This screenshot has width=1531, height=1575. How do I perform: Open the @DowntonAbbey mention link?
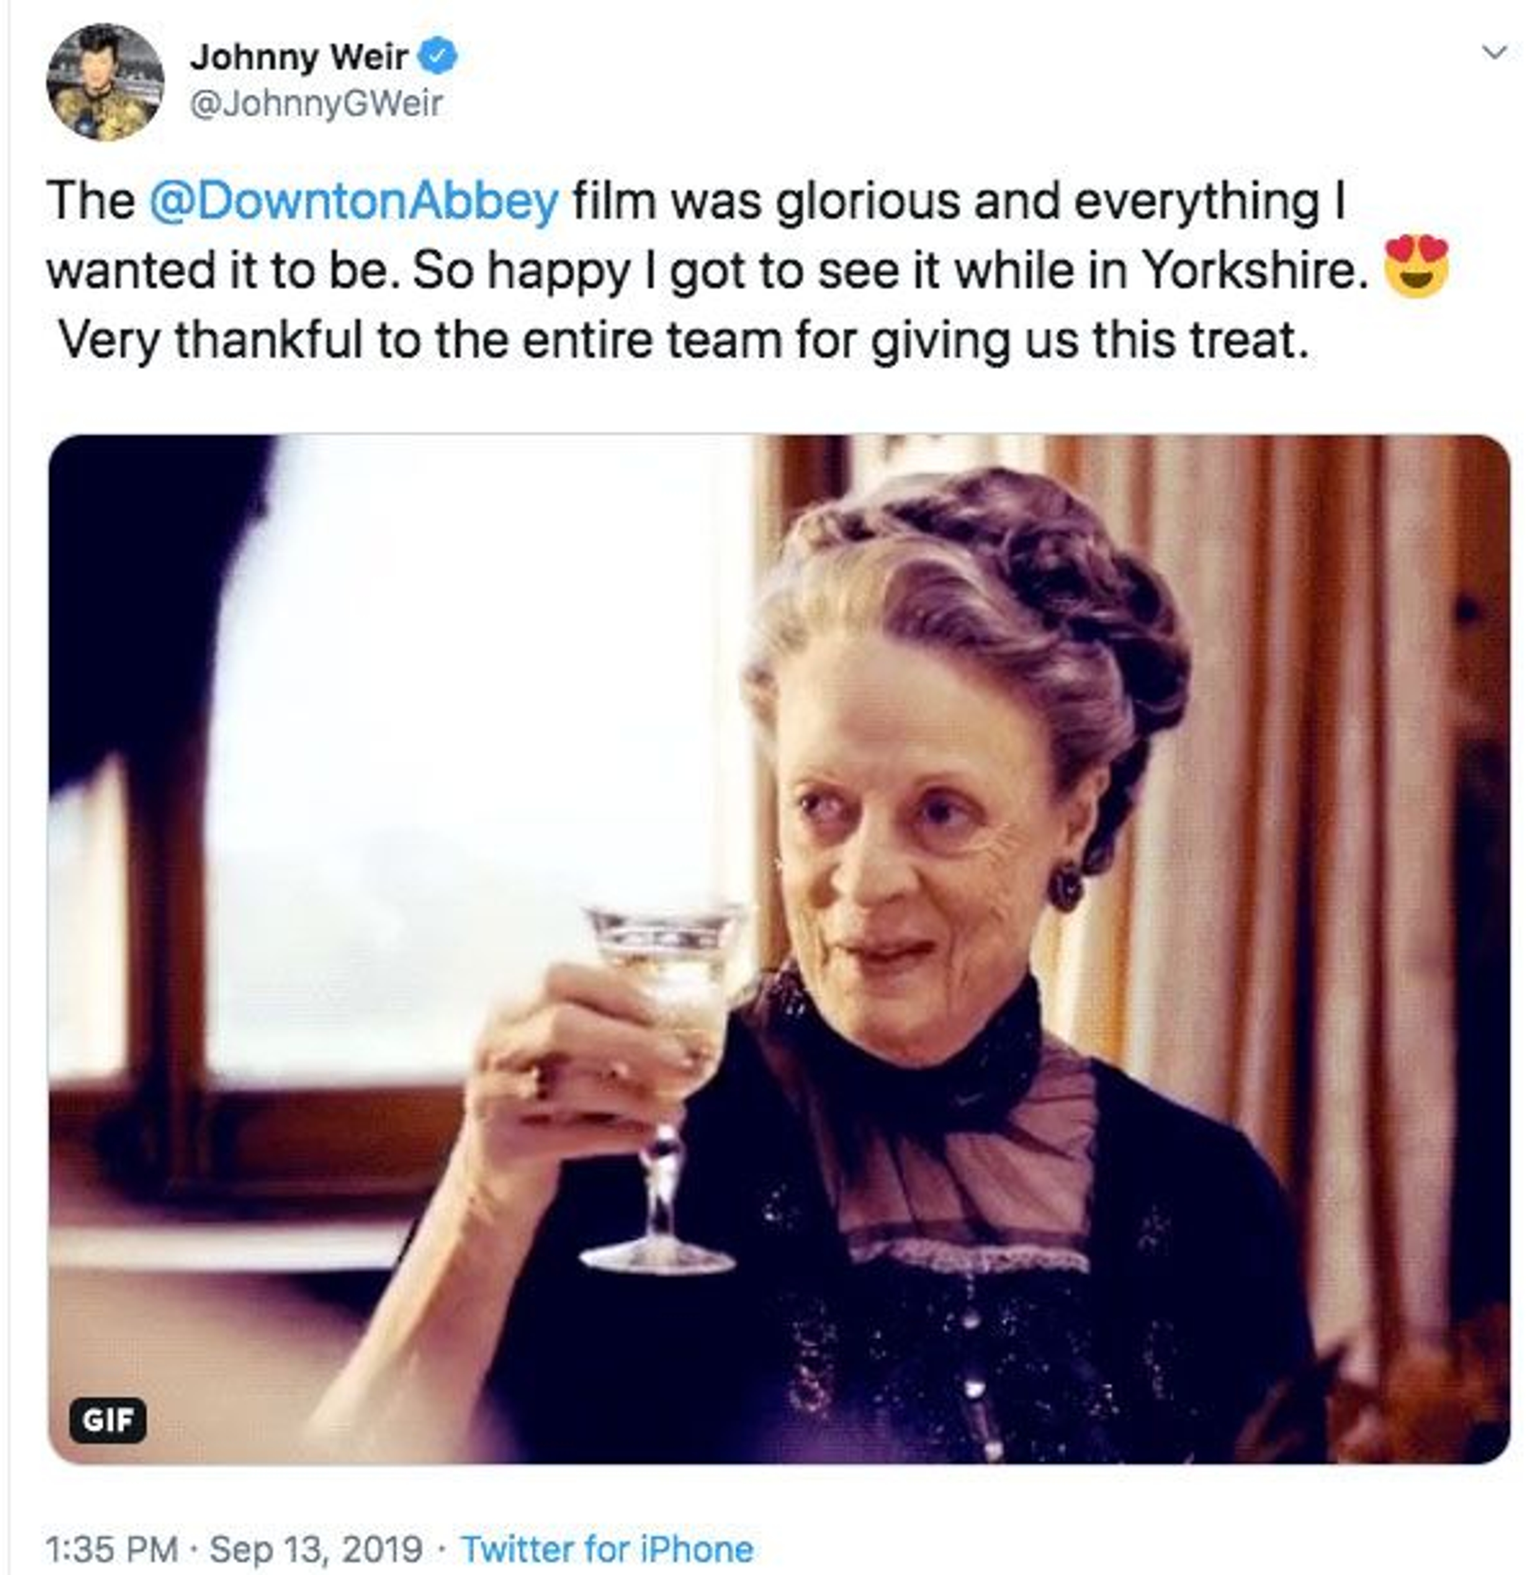[354, 201]
